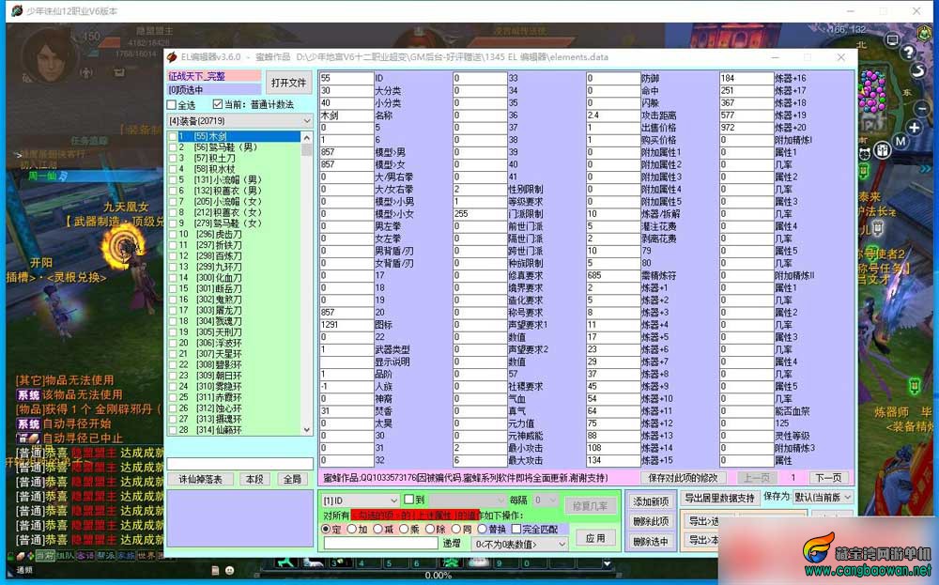Click the notepad icon beside smiley in chat bar

[215, 571]
